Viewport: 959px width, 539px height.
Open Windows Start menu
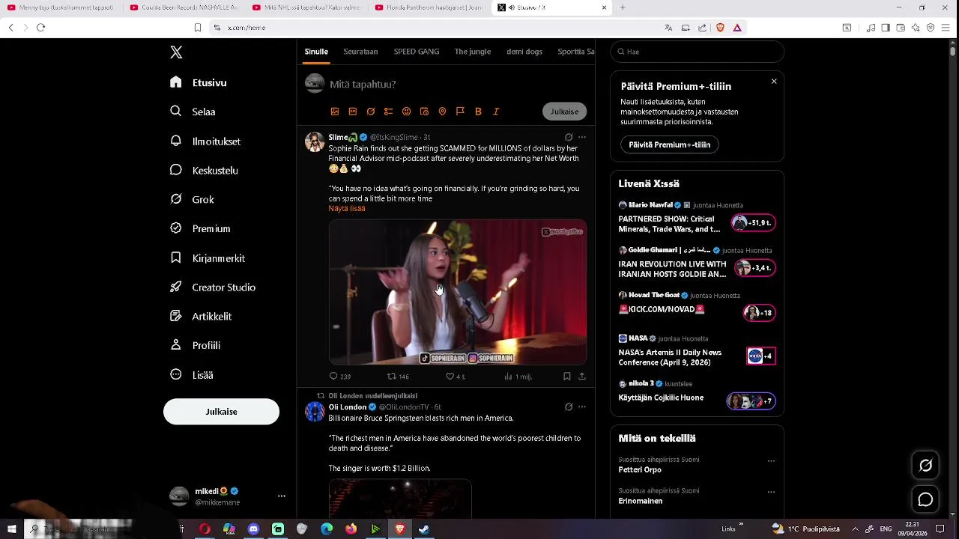click(11, 529)
